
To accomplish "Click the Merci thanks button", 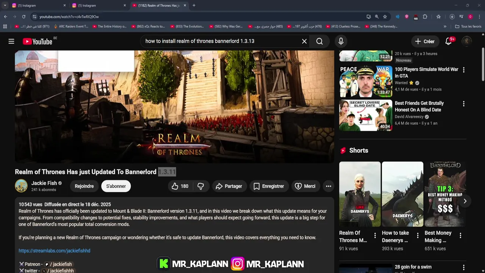I will click(x=305, y=186).
